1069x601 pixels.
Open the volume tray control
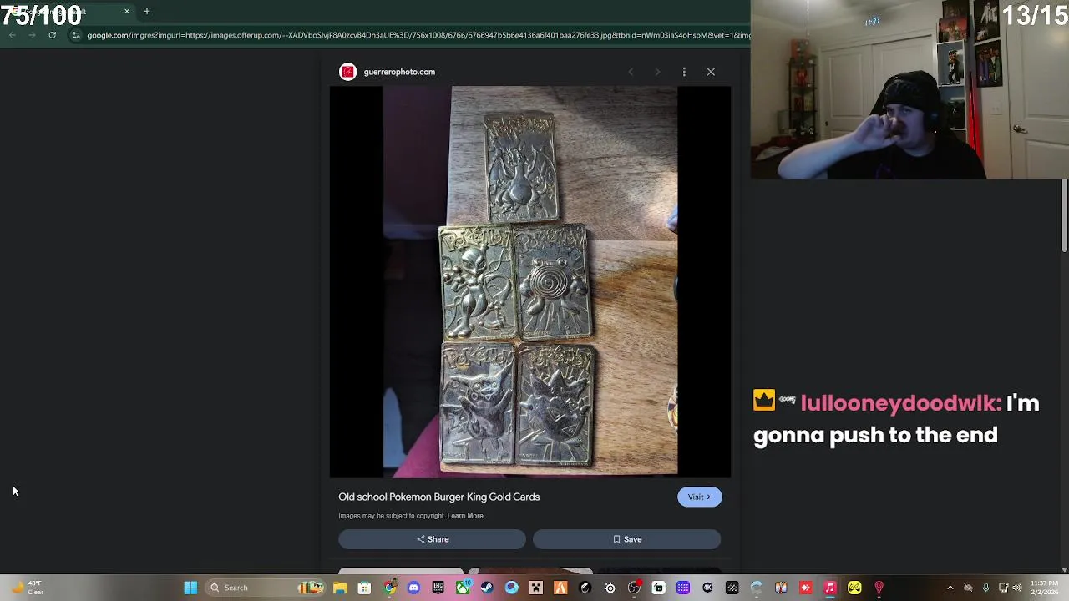coord(1017,588)
